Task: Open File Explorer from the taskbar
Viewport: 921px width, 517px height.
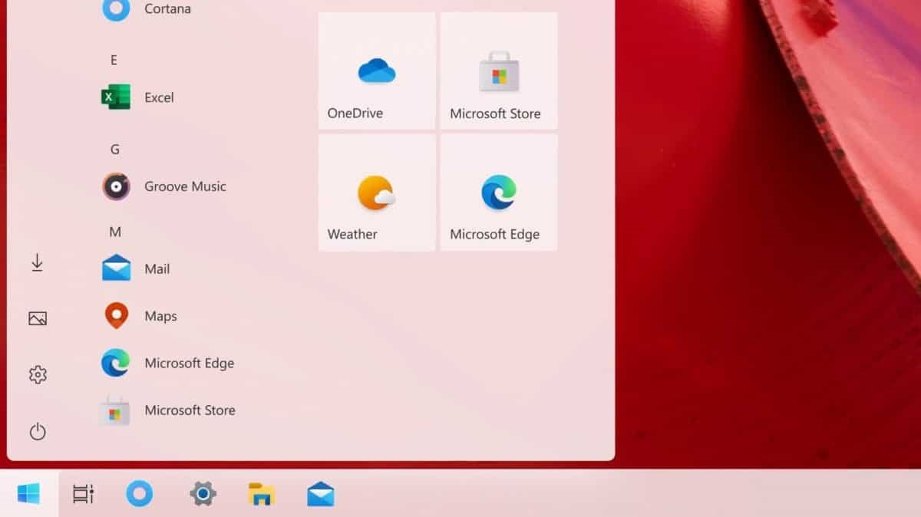Action: click(260, 495)
